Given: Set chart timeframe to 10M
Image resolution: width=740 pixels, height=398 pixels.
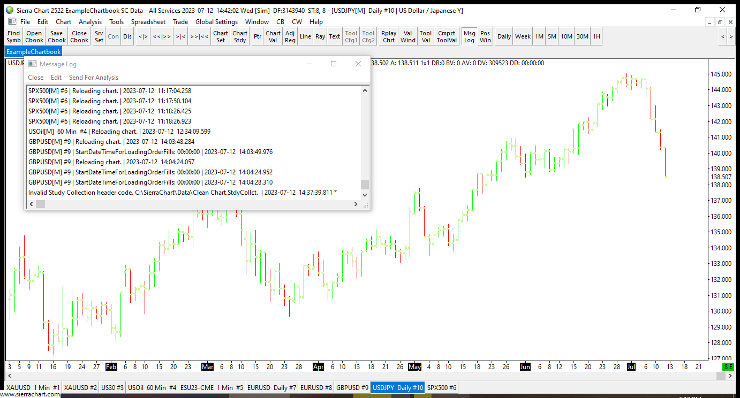Looking at the screenshot, I should tap(567, 36).
